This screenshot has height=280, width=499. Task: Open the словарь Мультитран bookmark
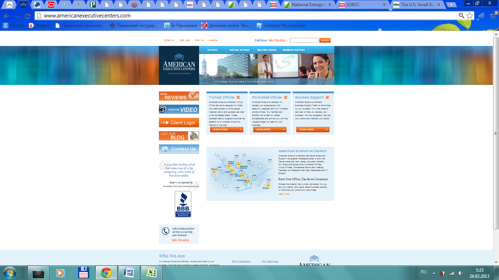click(281, 26)
